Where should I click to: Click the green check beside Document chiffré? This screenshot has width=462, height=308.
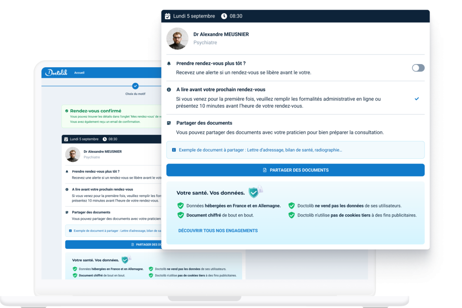pyautogui.click(x=180, y=215)
